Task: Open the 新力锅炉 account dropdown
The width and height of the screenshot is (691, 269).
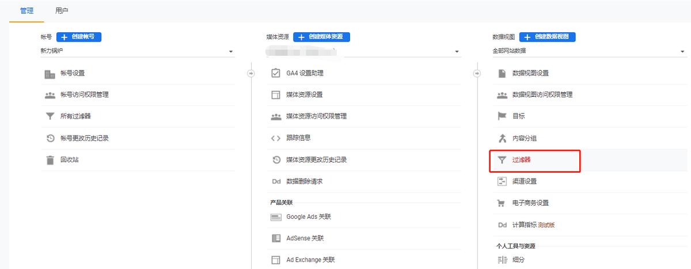Action: point(137,51)
